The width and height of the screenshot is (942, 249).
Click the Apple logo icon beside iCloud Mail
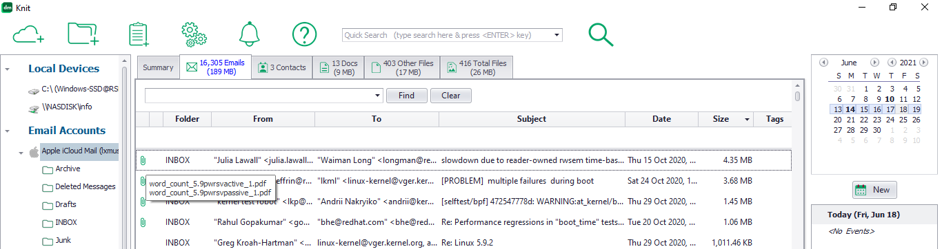point(33,151)
